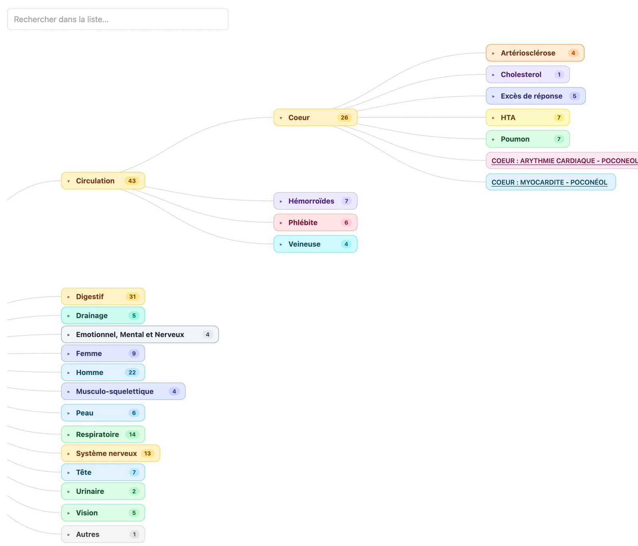
Task: Expand the Phlébite node arrow
Action: tap(281, 223)
